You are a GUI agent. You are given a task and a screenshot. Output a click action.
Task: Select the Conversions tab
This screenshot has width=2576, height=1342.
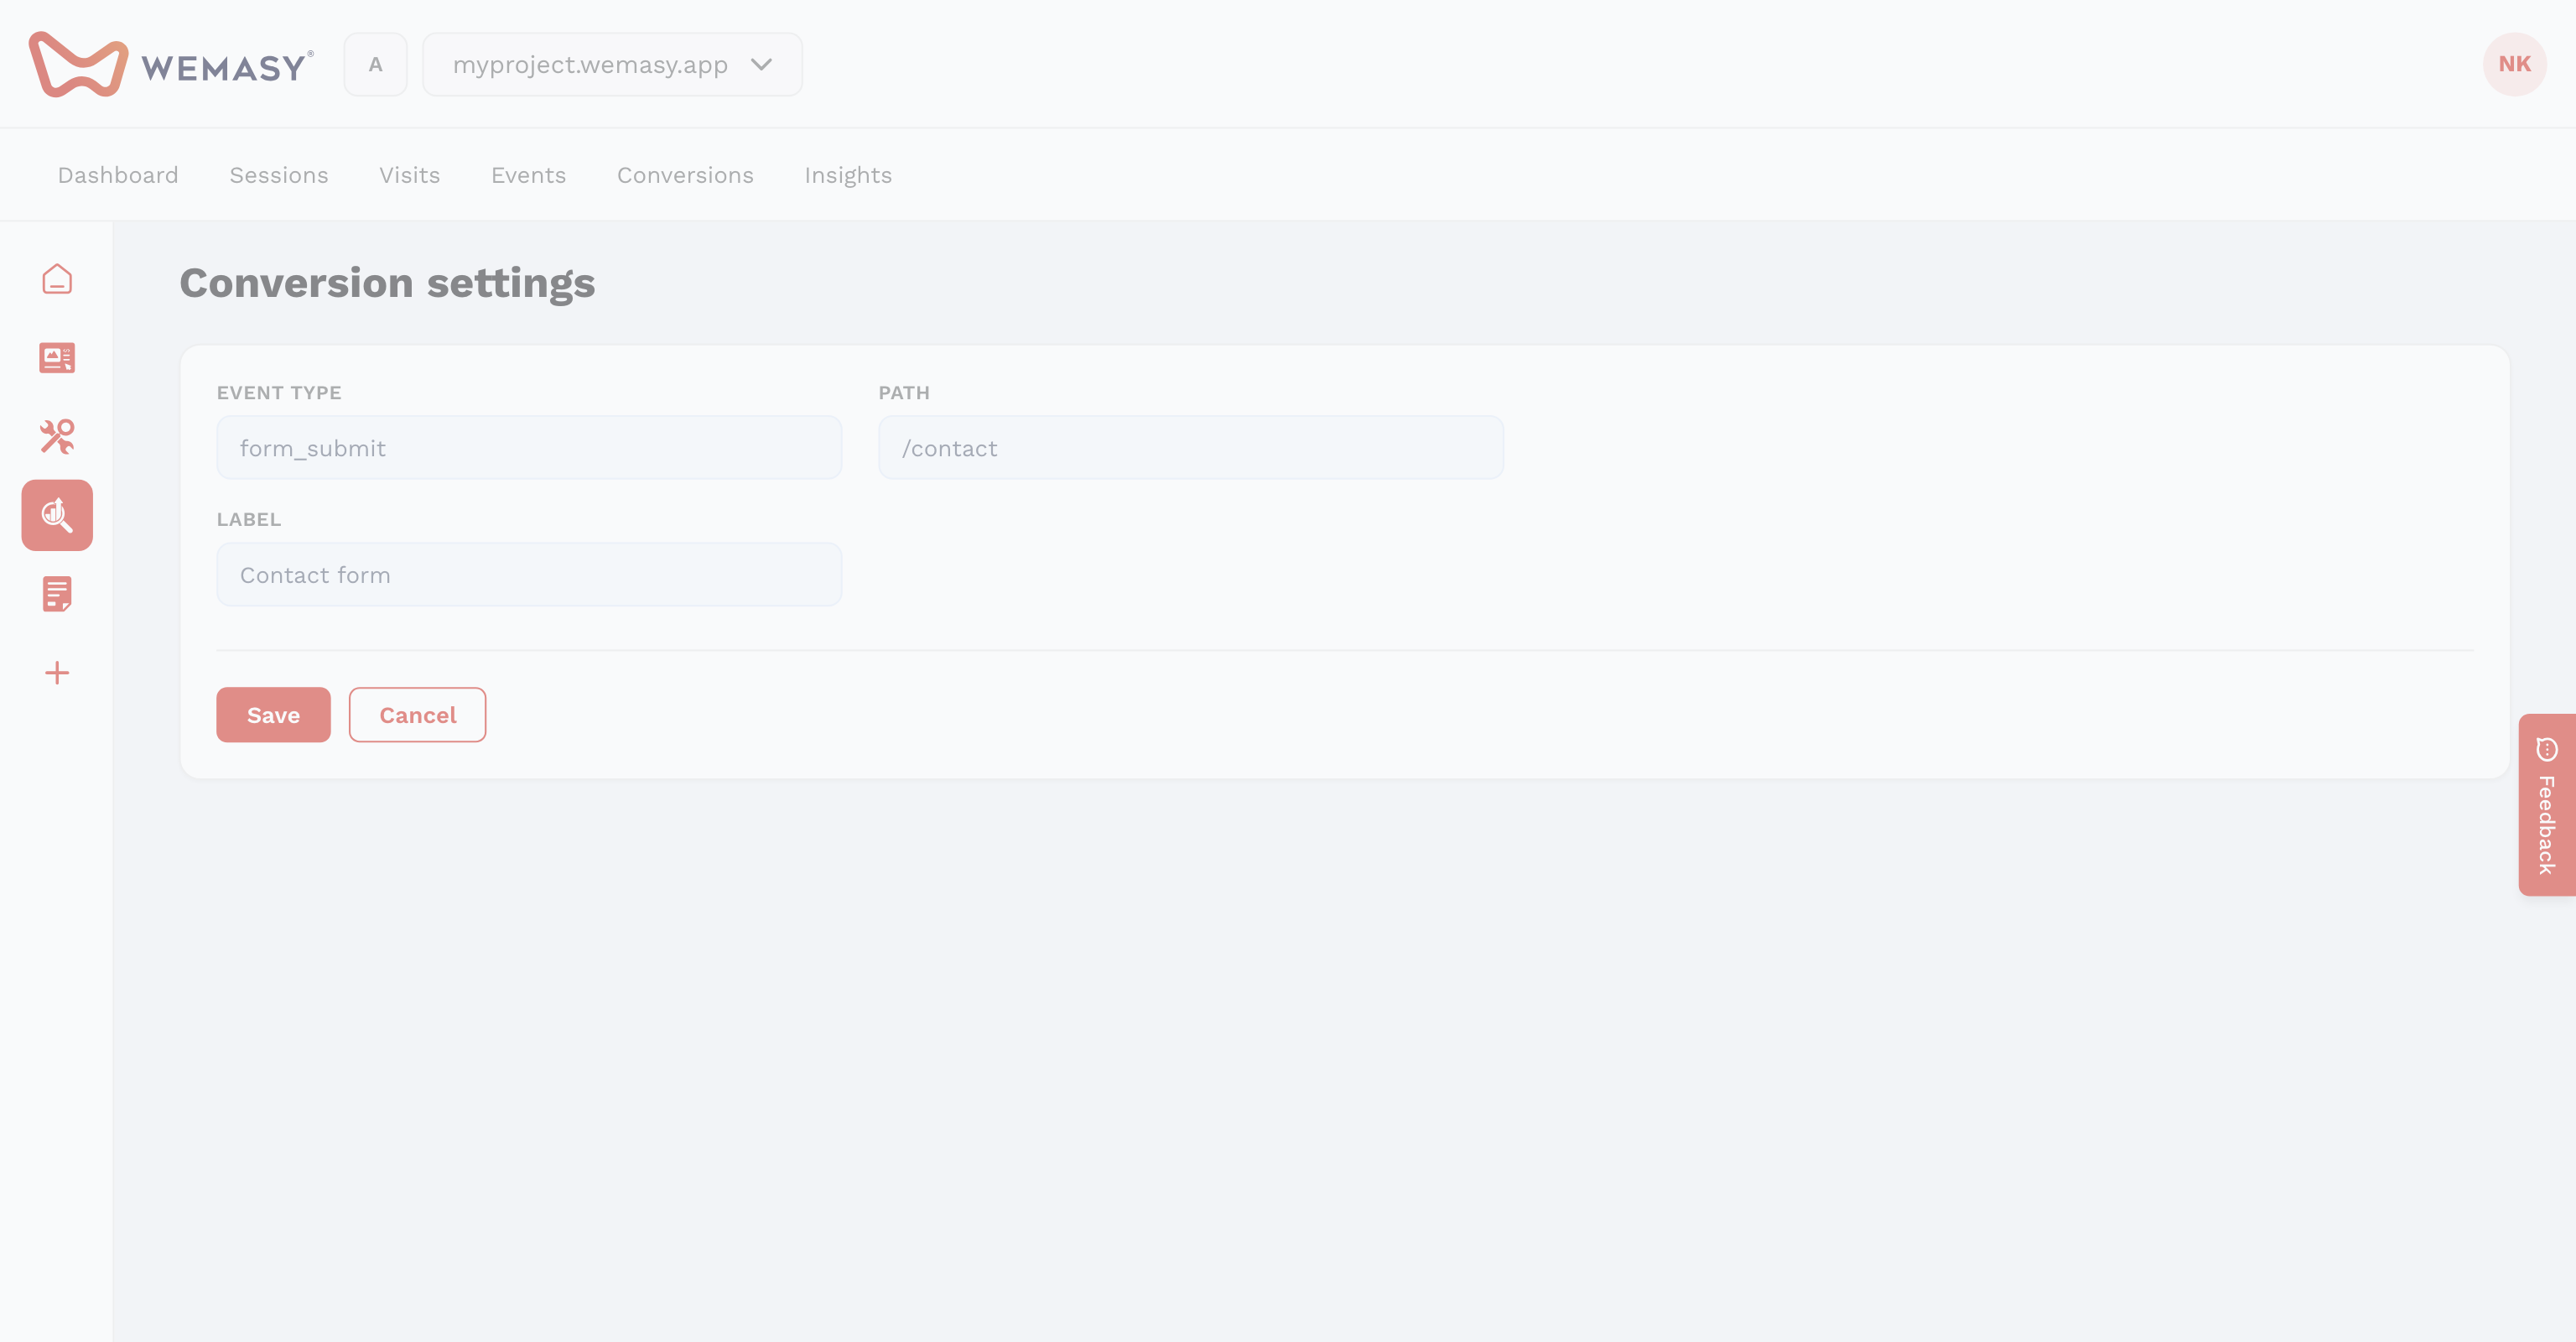coord(685,175)
